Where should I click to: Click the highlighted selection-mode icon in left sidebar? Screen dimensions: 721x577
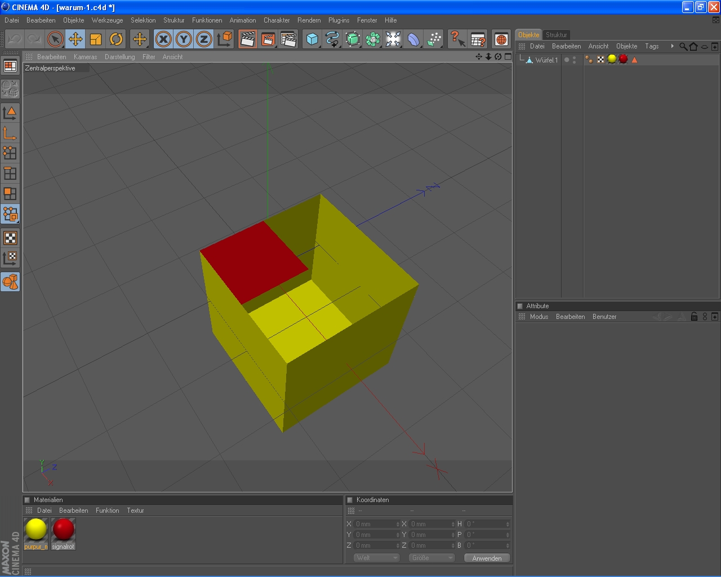click(x=10, y=214)
